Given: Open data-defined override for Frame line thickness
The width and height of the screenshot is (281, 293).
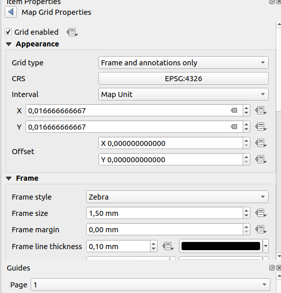Looking at the screenshot, I should (x=168, y=246).
